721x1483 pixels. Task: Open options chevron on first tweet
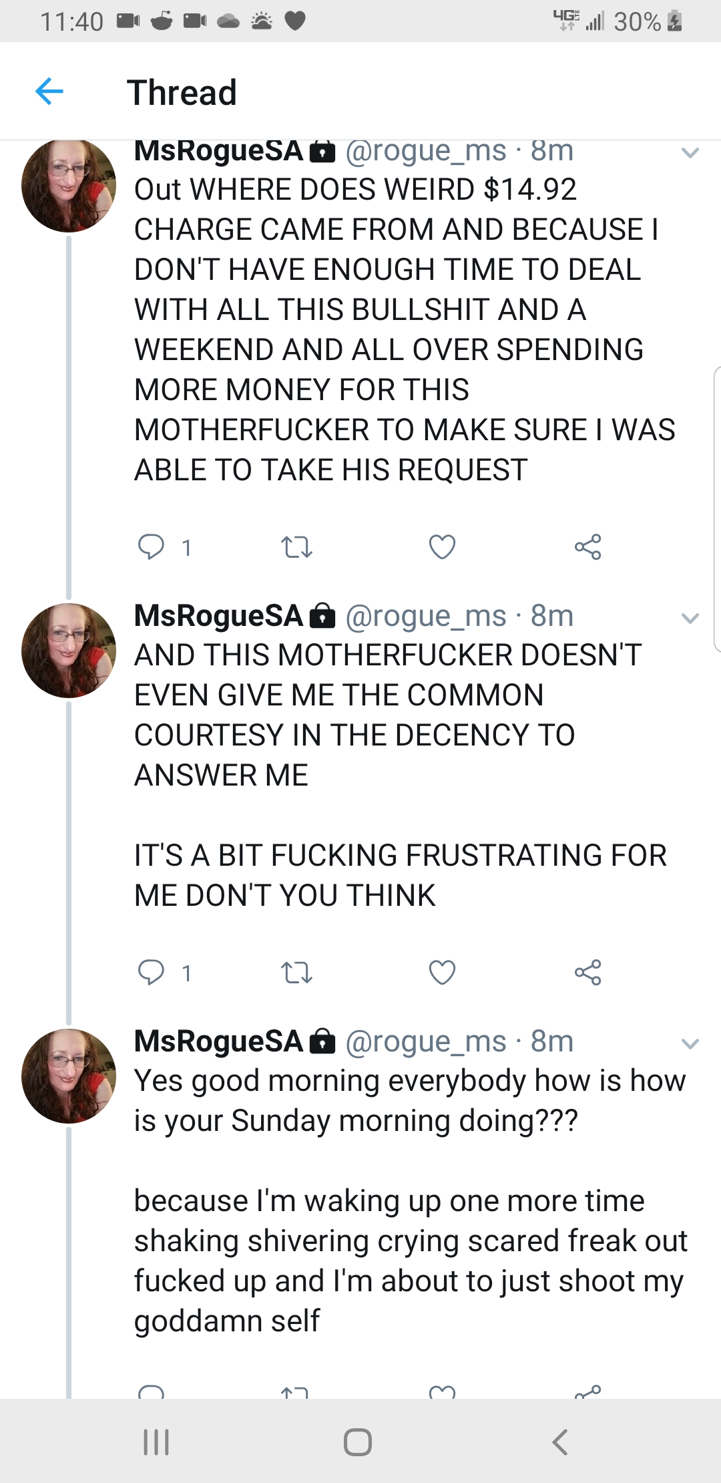690,153
